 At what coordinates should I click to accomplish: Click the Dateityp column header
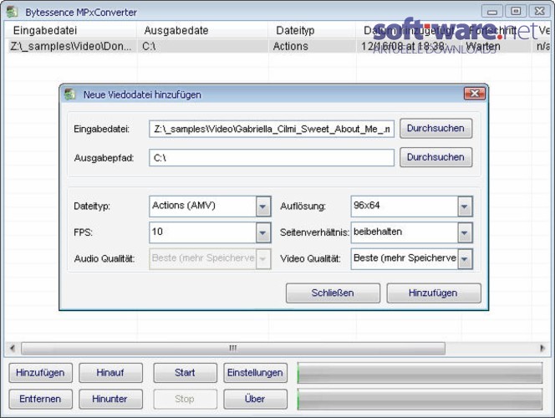tap(312, 30)
